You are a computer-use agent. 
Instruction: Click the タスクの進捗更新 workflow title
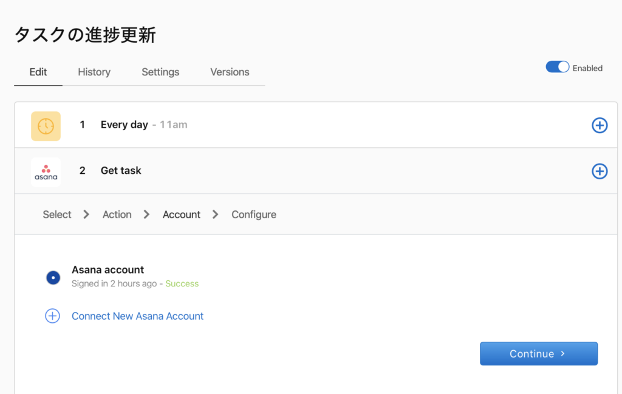[x=85, y=35]
